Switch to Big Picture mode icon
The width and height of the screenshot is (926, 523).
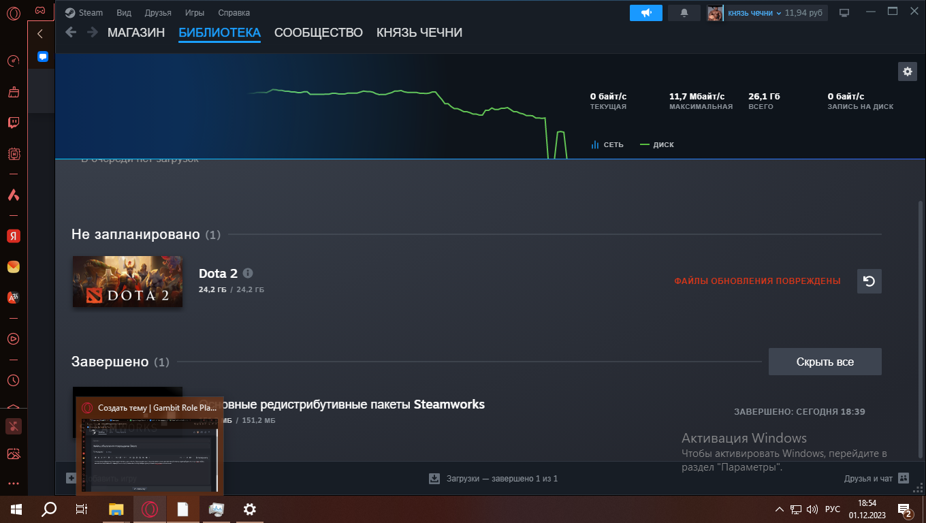click(844, 13)
